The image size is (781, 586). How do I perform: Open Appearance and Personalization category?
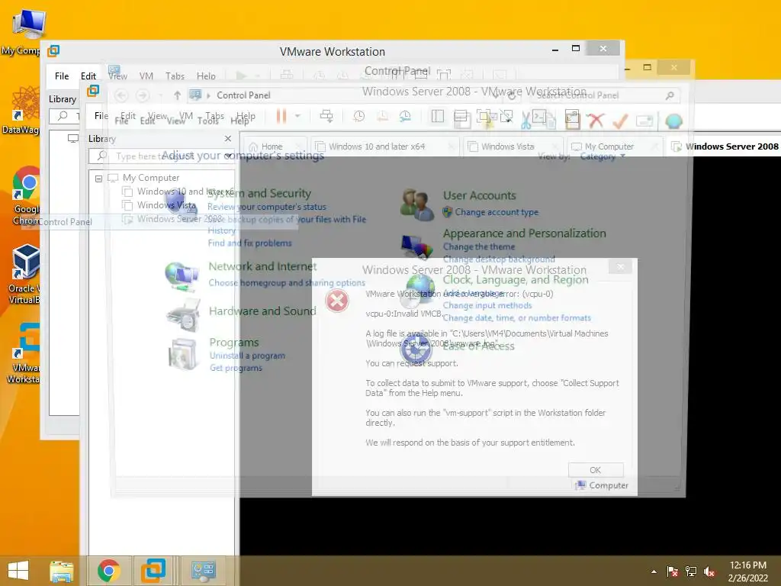[x=525, y=233]
